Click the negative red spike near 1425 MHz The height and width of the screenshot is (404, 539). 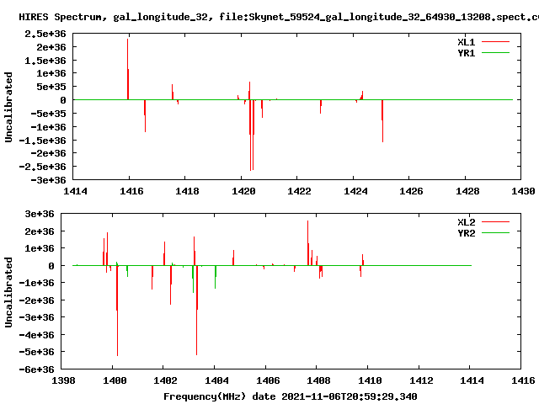tap(382, 121)
